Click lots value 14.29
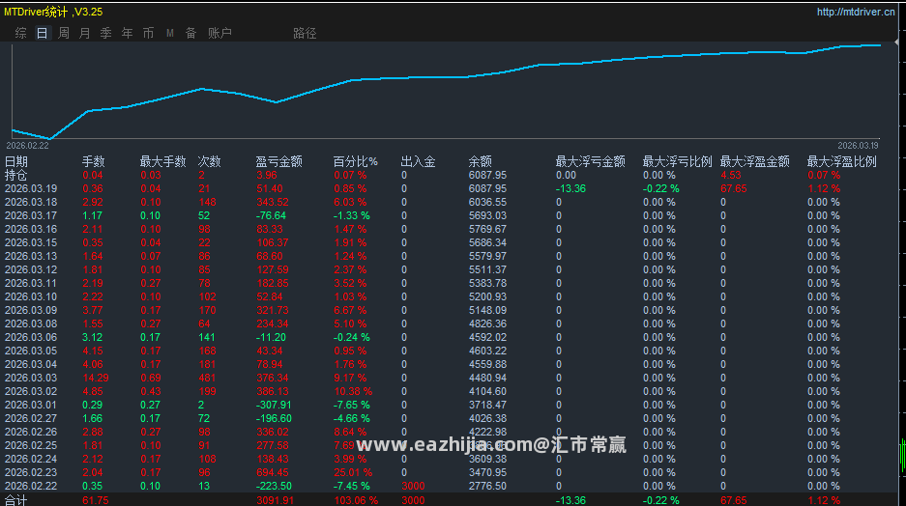 point(96,378)
